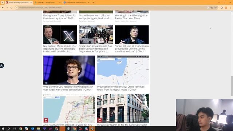The width and height of the screenshot is (233, 131).
Task: Open China digital maps screenshot image
Action: click(123, 70)
